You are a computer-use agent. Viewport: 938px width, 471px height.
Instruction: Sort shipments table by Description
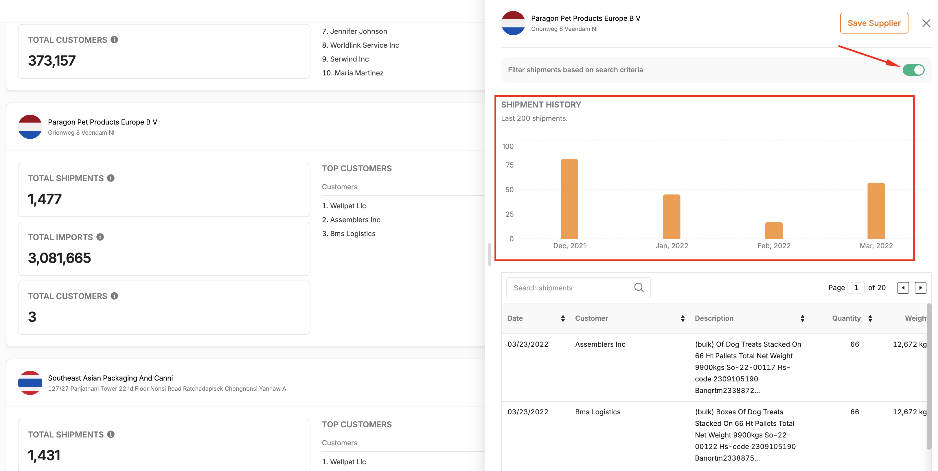[x=802, y=318]
